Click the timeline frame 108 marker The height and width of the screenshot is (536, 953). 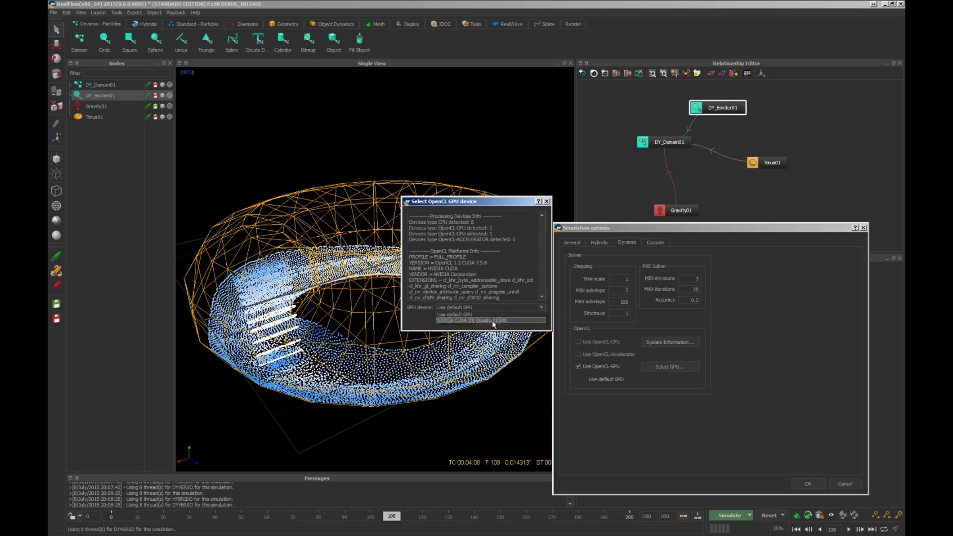click(392, 516)
